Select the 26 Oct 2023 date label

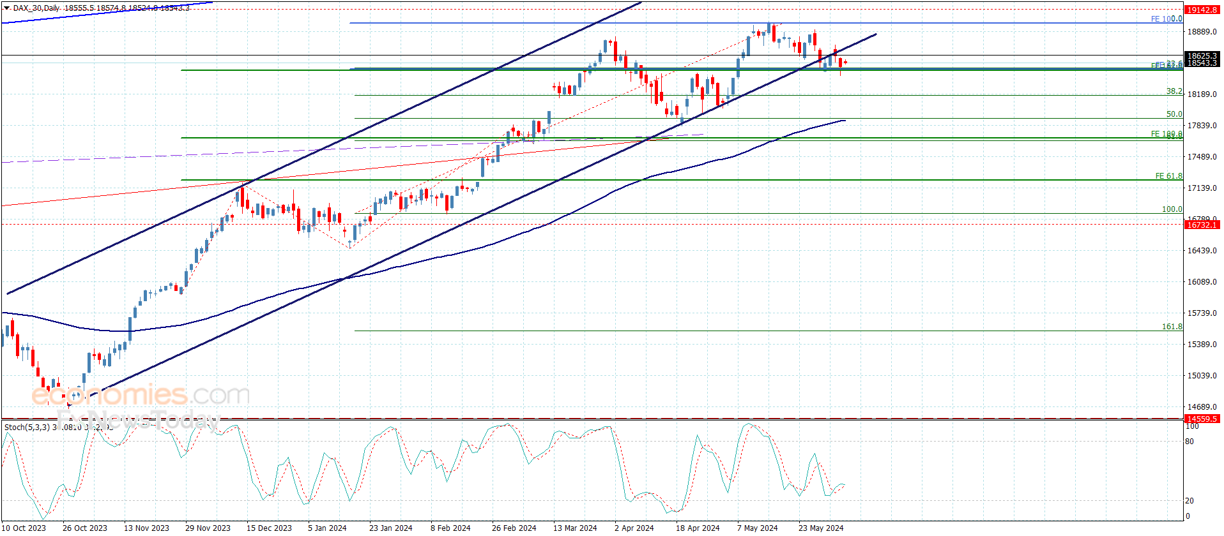(85, 528)
